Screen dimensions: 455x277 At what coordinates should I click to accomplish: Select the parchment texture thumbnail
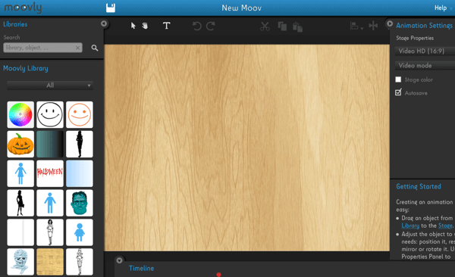(50, 262)
